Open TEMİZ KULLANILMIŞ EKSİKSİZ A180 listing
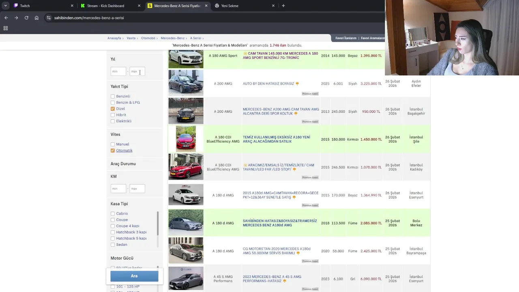The height and width of the screenshot is (292, 519). click(277, 139)
